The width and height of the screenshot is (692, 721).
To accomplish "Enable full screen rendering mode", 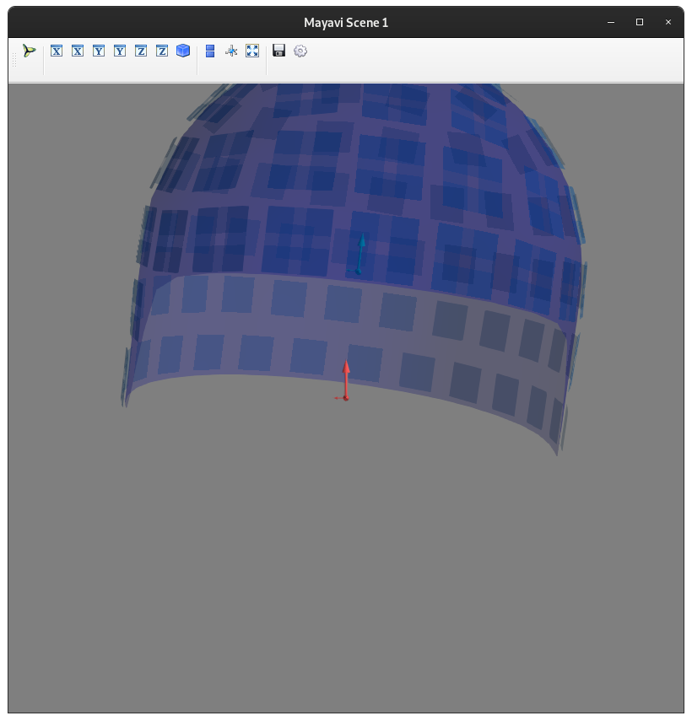I will coord(252,51).
